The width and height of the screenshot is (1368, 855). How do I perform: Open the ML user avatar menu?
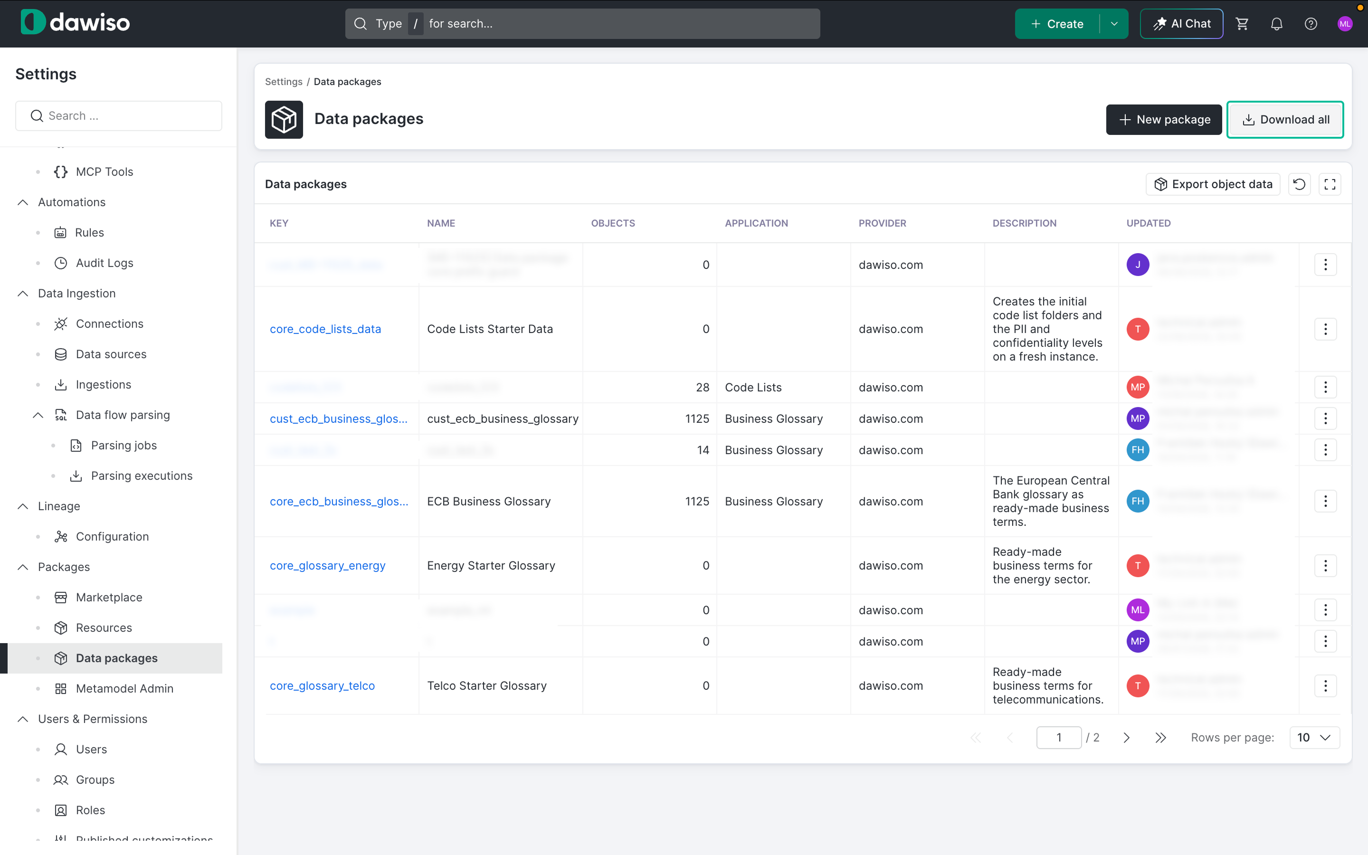[1345, 24]
